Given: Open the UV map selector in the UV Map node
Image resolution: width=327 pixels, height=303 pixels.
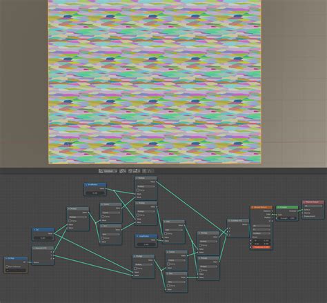Looking at the screenshot, I should click(x=16, y=271).
